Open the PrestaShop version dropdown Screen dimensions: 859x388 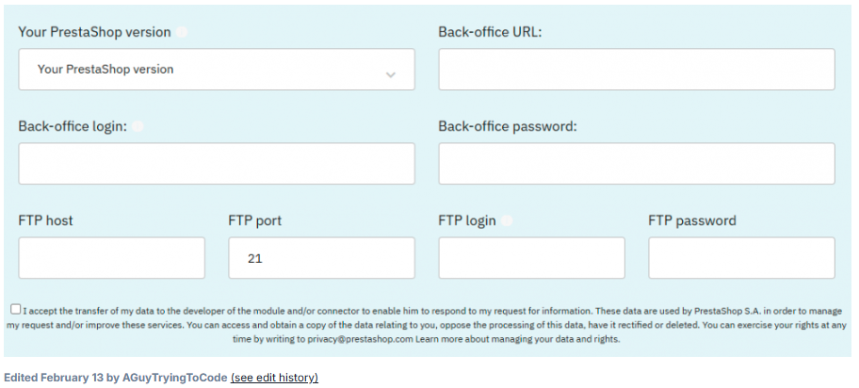coord(216,70)
